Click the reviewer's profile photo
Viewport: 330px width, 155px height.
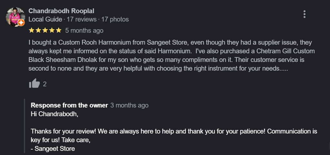[15, 16]
